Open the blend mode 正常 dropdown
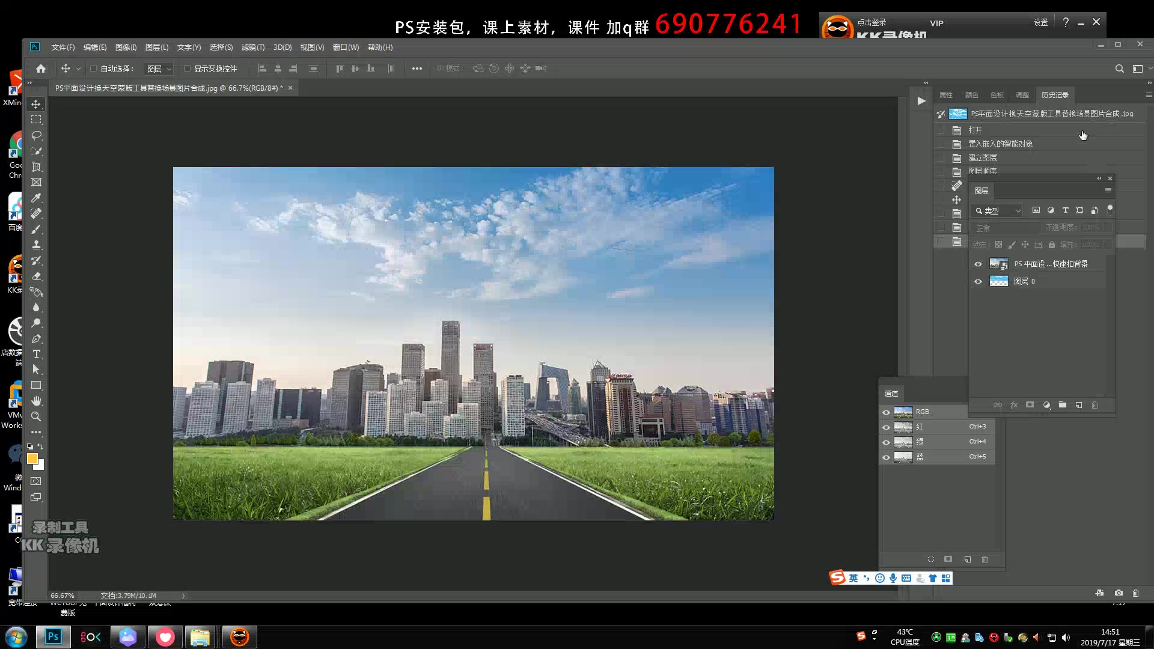 point(1005,228)
